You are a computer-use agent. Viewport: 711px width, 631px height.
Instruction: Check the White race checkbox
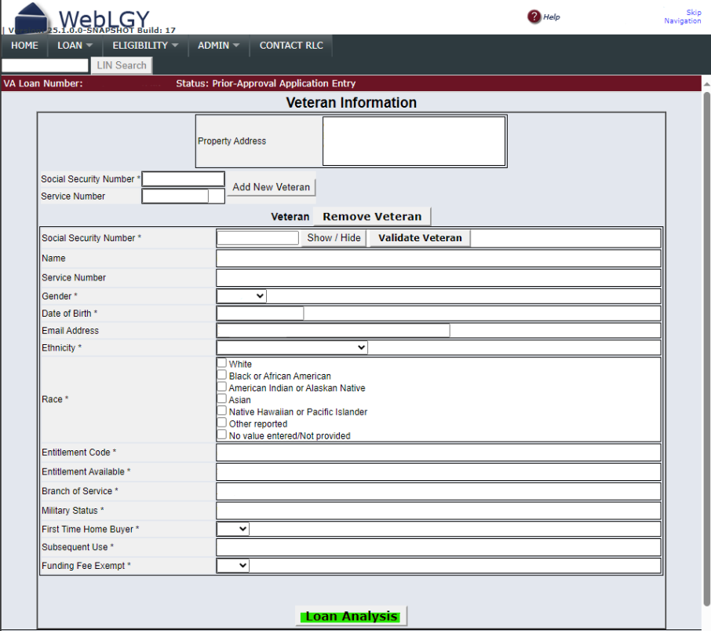pyautogui.click(x=222, y=363)
